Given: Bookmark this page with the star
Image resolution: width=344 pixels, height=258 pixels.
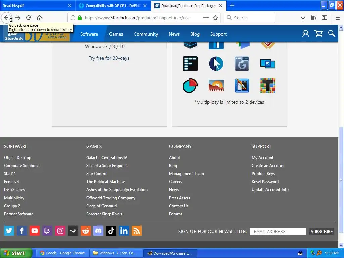Looking at the screenshot, I should [x=215, y=18].
